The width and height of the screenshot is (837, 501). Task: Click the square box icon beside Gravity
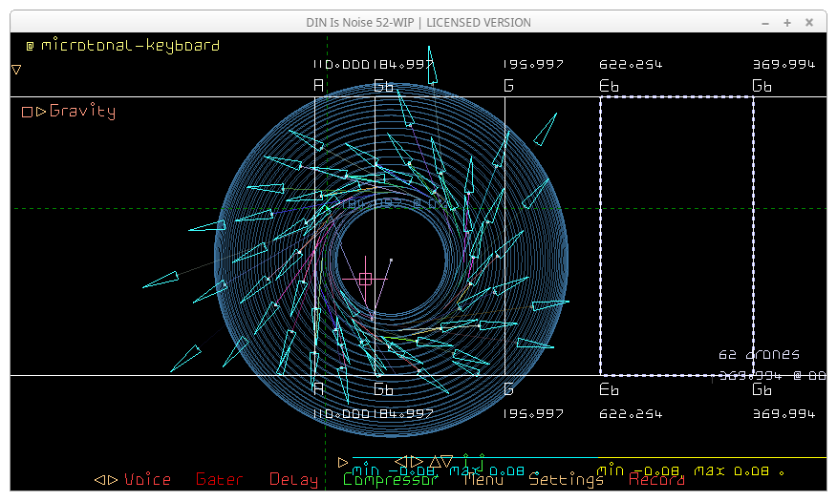coord(28,112)
